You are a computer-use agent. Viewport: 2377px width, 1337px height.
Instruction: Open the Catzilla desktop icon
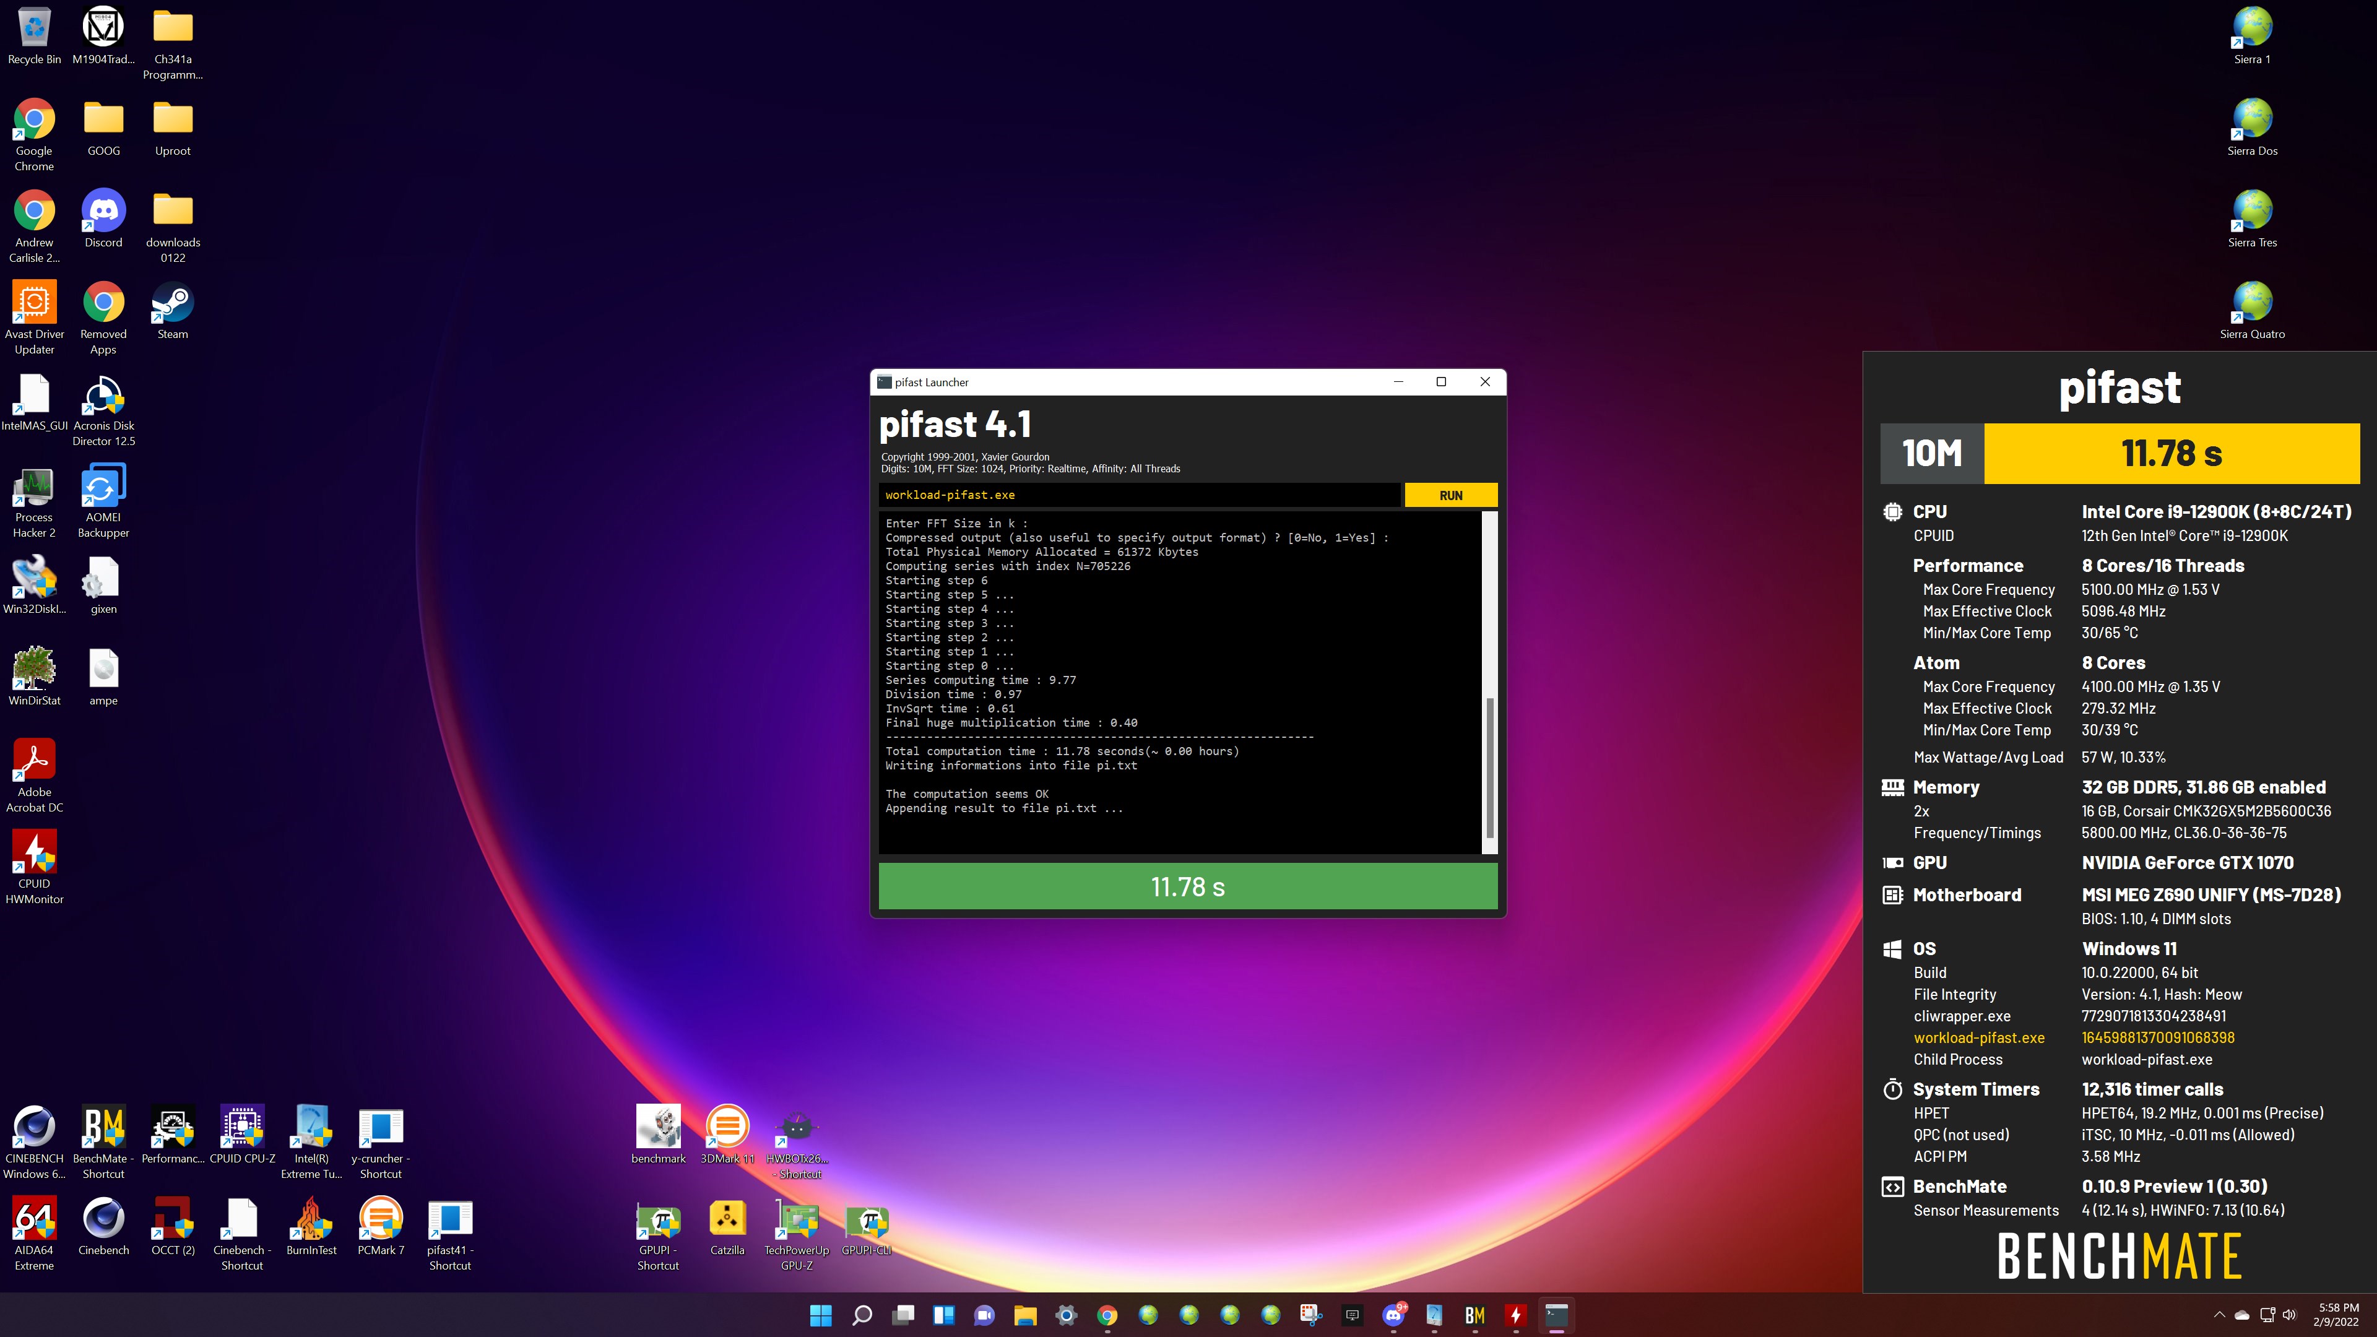(x=727, y=1226)
